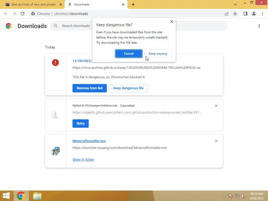Screen dimensions: 268x201
Task: Toggle the side panel icon
Action: 245,14
